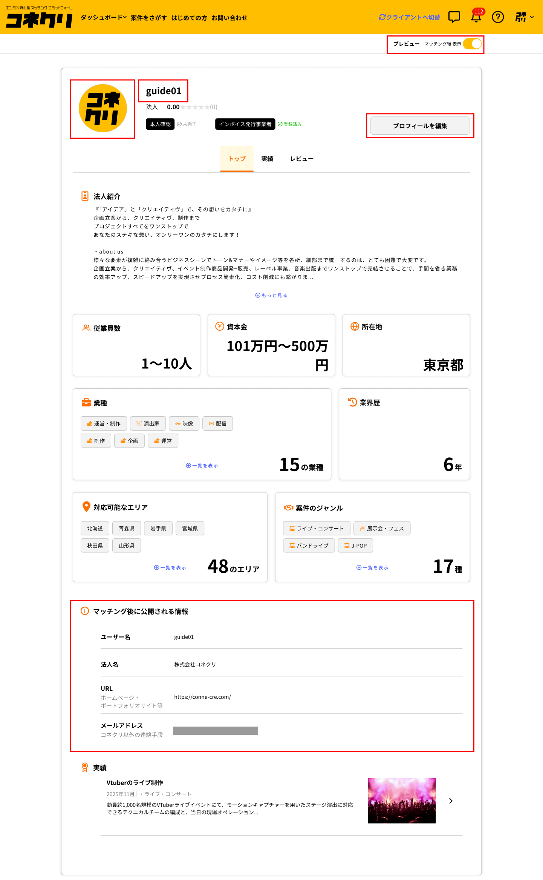Screen dimensions: 543x880
Task: Show full 業種 list with 一覧を表示
Action: (202, 466)
